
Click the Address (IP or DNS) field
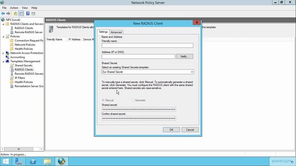pyautogui.click(x=138, y=56)
